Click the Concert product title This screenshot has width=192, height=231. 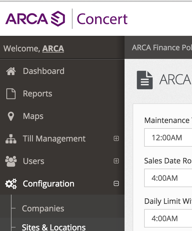[102, 19]
